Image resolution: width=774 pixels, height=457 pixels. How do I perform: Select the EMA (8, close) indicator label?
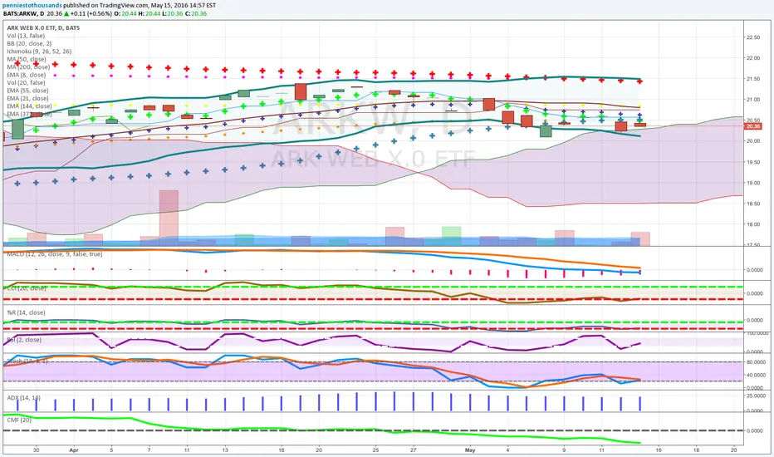(27, 75)
